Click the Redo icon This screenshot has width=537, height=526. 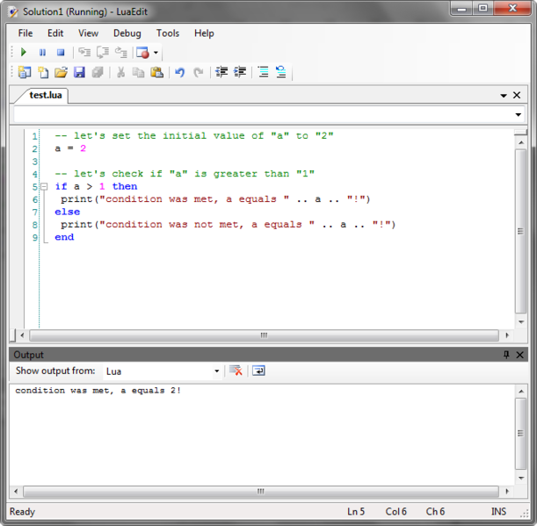tap(199, 72)
